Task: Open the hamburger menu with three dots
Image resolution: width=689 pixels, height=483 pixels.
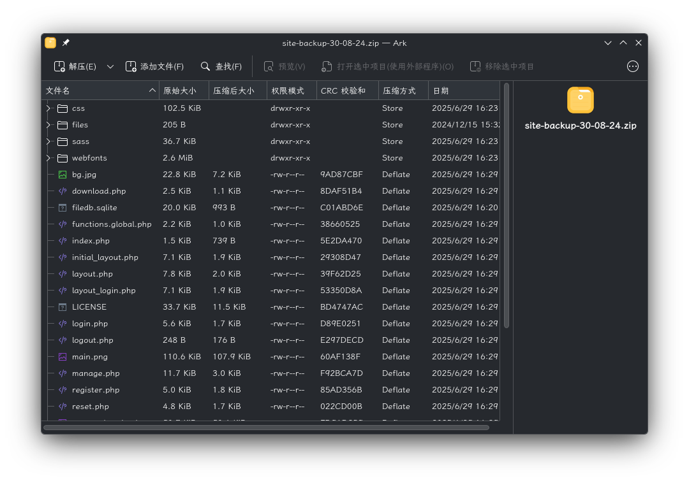Action: (633, 67)
